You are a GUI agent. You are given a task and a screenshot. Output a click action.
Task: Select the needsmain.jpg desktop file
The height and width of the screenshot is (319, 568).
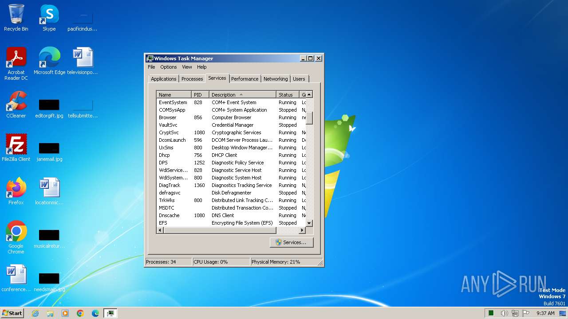49,282
